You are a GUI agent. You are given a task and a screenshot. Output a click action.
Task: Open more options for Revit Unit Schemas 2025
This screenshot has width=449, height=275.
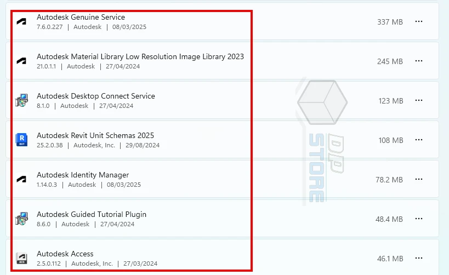point(419,140)
